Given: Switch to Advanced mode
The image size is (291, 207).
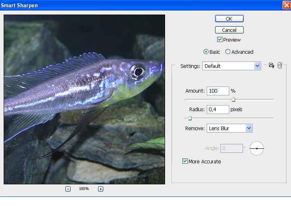Looking at the screenshot, I should pyautogui.click(x=228, y=52).
